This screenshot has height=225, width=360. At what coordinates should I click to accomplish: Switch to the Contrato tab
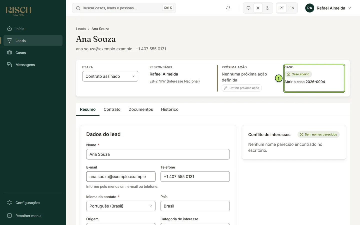pos(112,109)
